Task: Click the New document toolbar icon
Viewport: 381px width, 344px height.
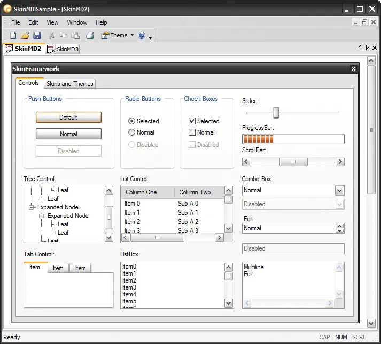Action: (x=13, y=35)
